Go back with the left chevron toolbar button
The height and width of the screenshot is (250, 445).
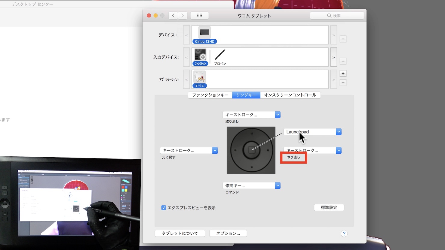pos(173,16)
